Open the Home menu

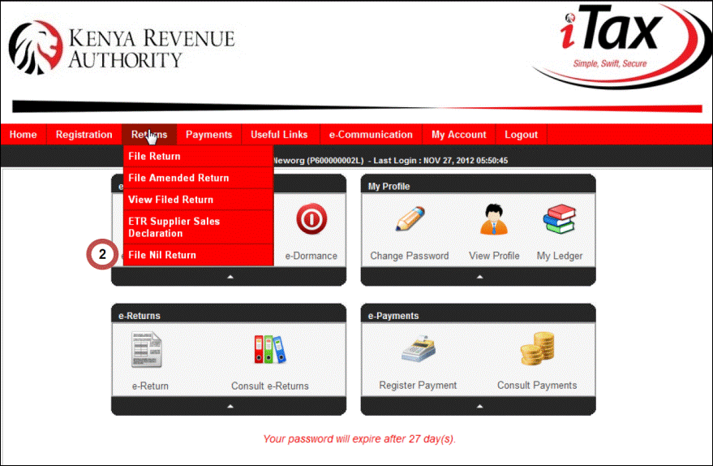24,134
